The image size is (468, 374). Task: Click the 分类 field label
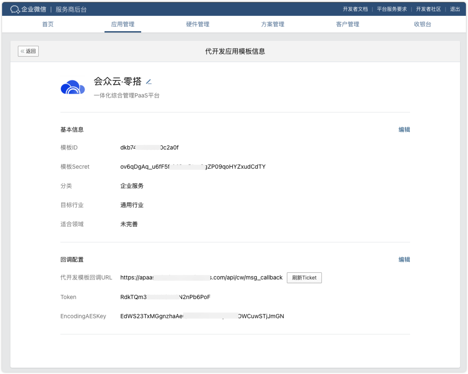(66, 186)
